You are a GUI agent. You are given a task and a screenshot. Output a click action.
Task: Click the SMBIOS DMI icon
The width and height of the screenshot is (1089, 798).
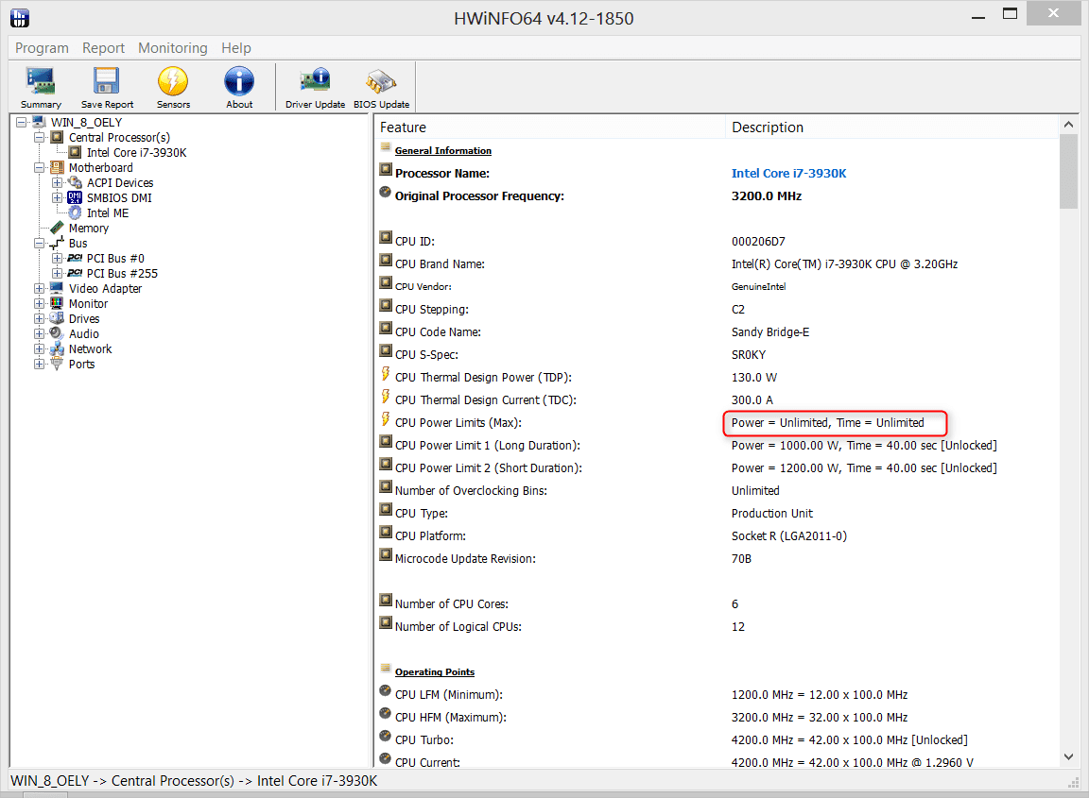(75, 197)
